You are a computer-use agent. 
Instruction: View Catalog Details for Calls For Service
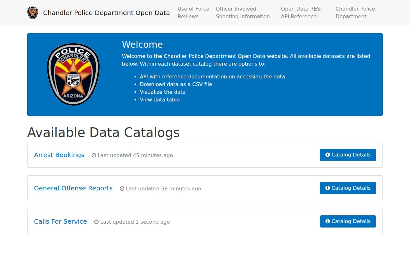[x=348, y=221]
